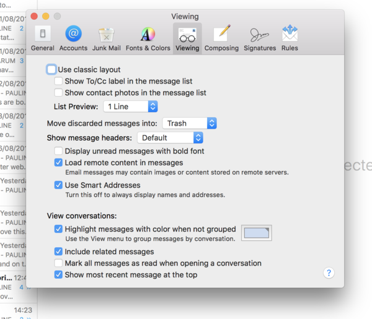The height and width of the screenshot is (319, 372).
Task: Switch to Fonts & Colors preferences
Action: click(148, 38)
